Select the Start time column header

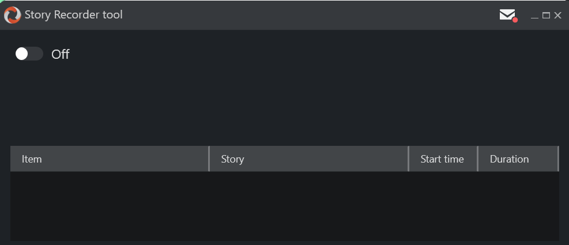pos(442,159)
